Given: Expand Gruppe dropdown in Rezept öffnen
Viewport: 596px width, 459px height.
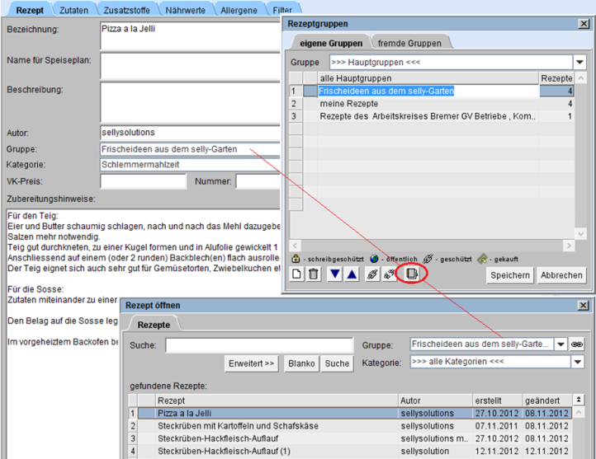Looking at the screenshot, I should 561,344.
